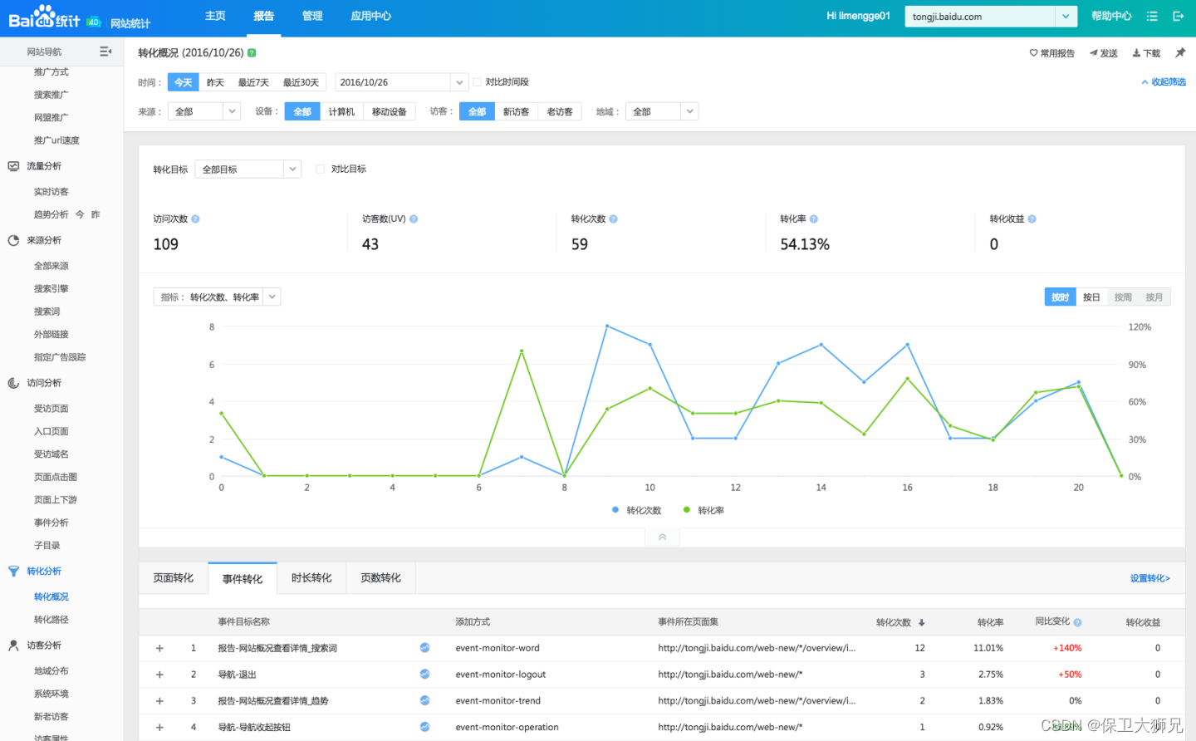Check the 对比目标 checkbox

(x=321, y=169)
